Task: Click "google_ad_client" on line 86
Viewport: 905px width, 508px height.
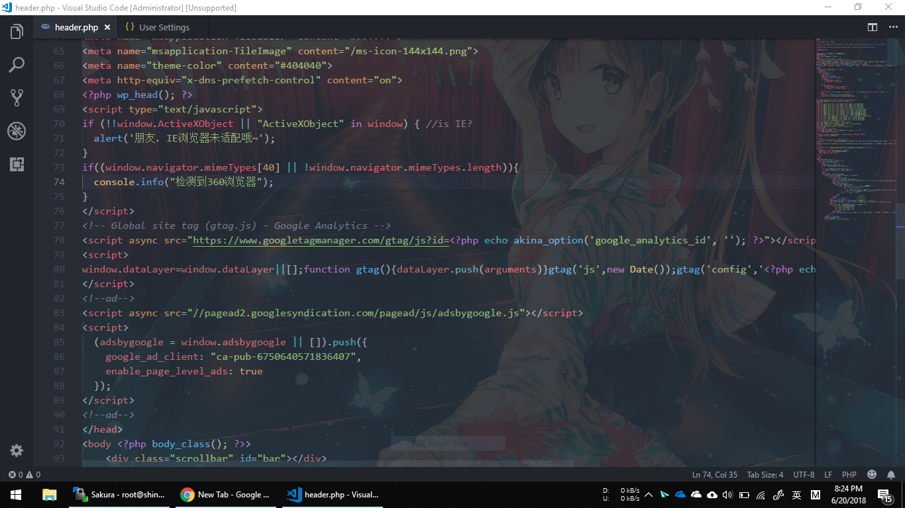Action: point(152,357)
